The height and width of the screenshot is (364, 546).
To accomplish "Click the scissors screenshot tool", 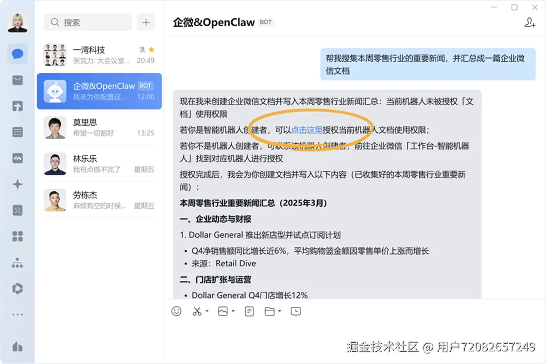I will click(197, 311).
